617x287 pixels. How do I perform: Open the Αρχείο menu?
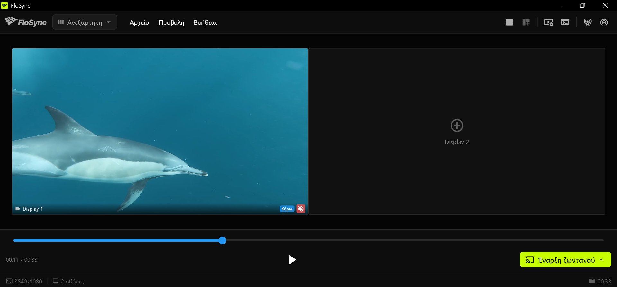139,22
